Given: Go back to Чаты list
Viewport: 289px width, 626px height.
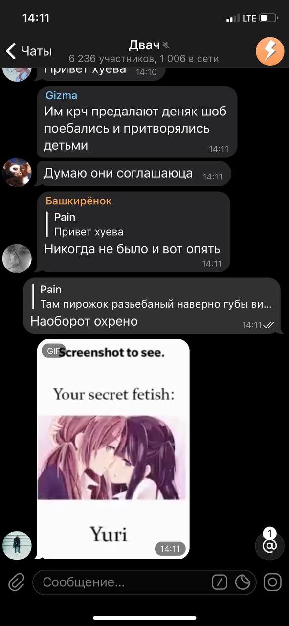Looking at the screenshot, I should (x=29, y=51).
